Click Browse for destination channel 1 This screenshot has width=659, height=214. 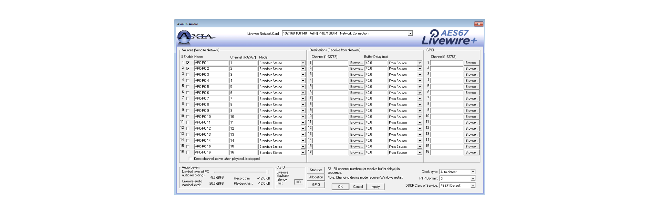(x=356, y=63)
